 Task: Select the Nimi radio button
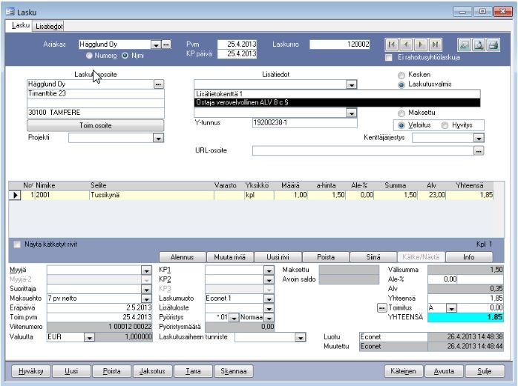pyautogui.click(x=125, y=56)
